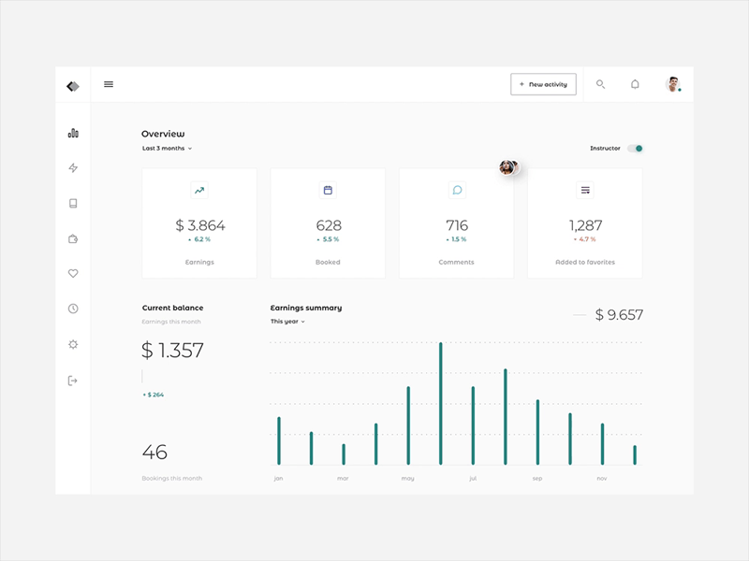Image resolution: width=749 pixels, height=561 pixels.
Task: Open the search icon in the top bar
Action: point(600,84)
